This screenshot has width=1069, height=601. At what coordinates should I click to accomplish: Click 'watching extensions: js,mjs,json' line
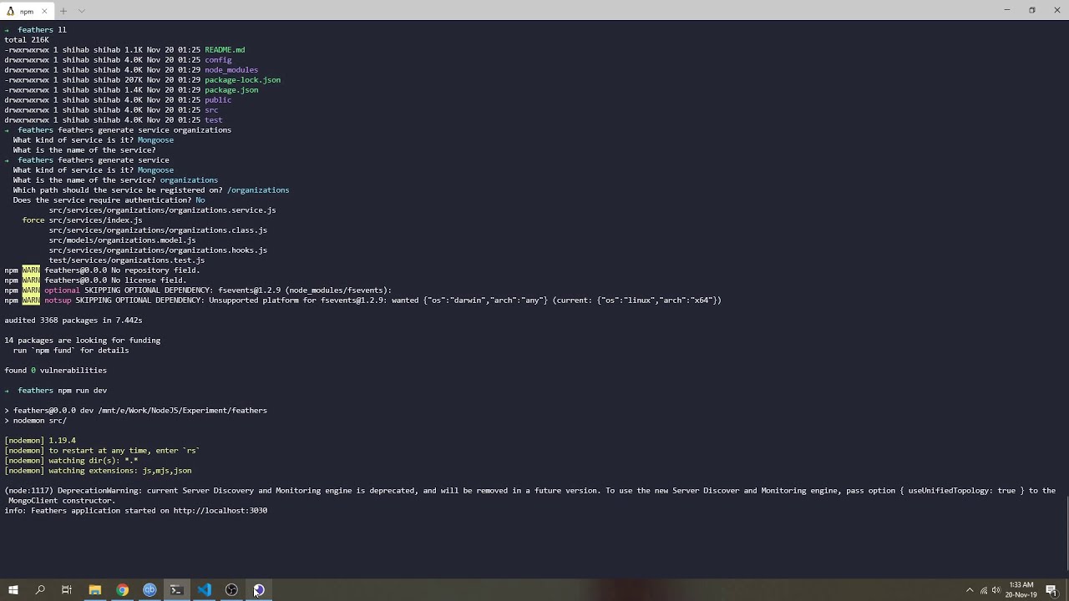98,471
